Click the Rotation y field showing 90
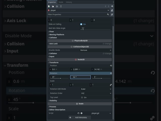This screenshot has width=161, height=121. (x=80, y=77)
